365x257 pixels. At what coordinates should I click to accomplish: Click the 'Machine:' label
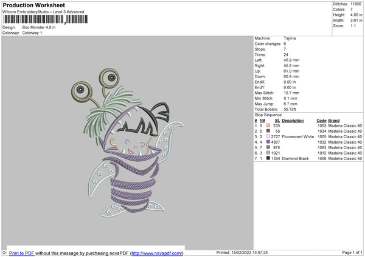(263, 38)
